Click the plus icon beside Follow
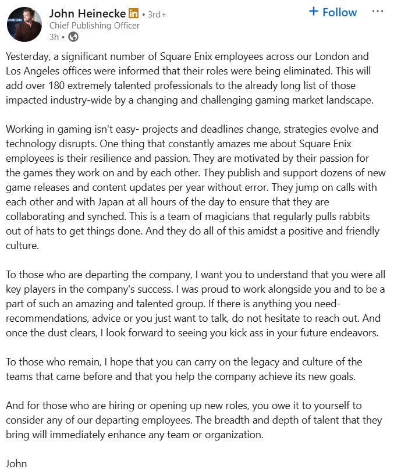Image resolution: width=394 pixels, height=469 pixels. click(314, 12)
